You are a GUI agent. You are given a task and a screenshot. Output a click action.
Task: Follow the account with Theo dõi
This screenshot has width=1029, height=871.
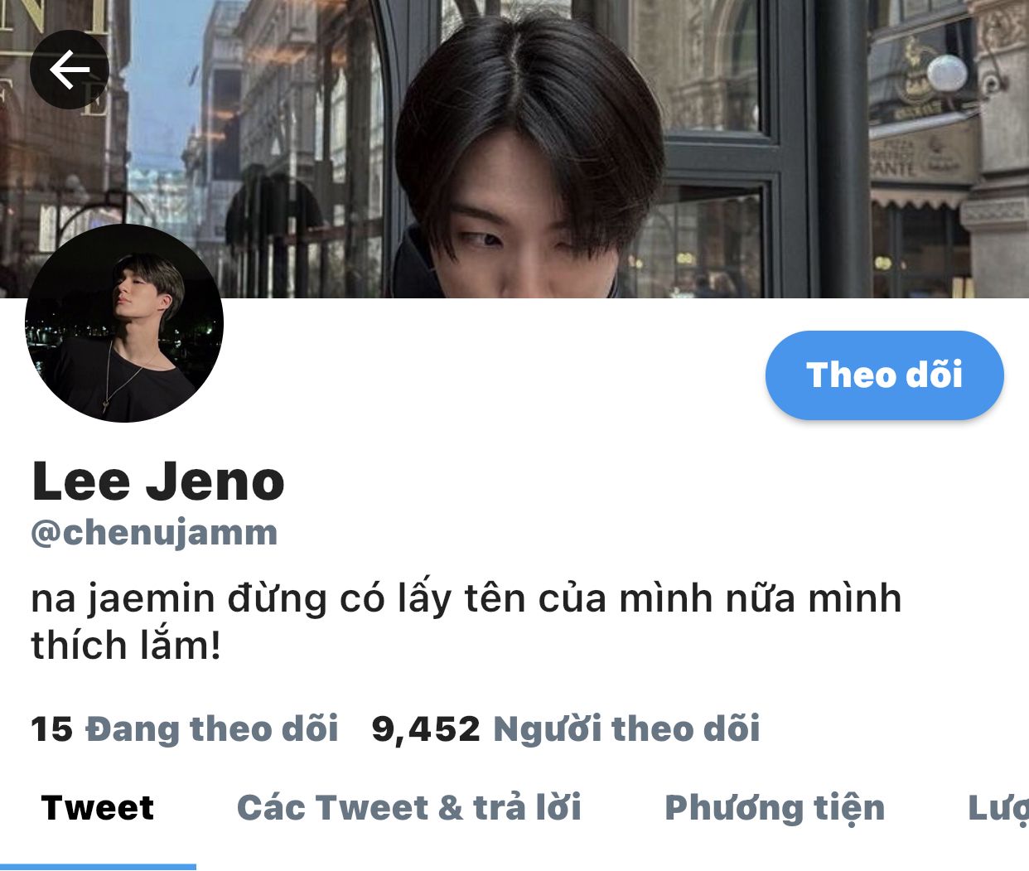[x=884, y=375]
